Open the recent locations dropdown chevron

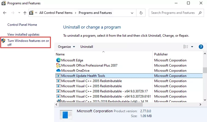tap(19, 13)
